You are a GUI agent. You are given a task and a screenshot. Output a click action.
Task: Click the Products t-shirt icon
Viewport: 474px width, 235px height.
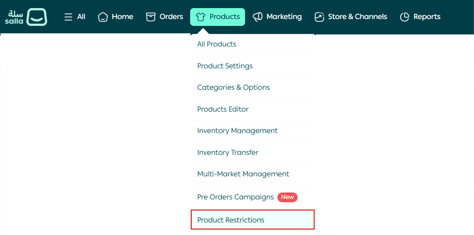201,17
